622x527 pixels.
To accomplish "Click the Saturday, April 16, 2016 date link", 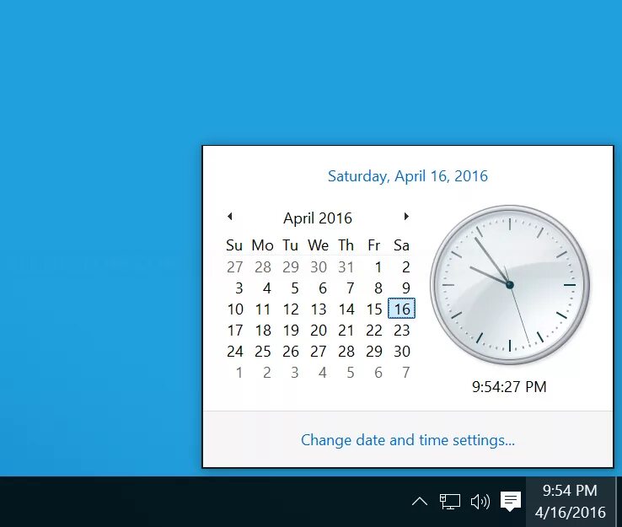I will [x=408, y=175].
